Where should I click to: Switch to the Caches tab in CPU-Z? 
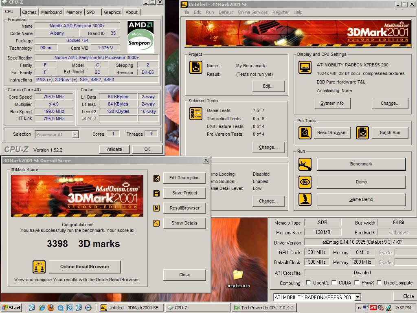point(29,12)
